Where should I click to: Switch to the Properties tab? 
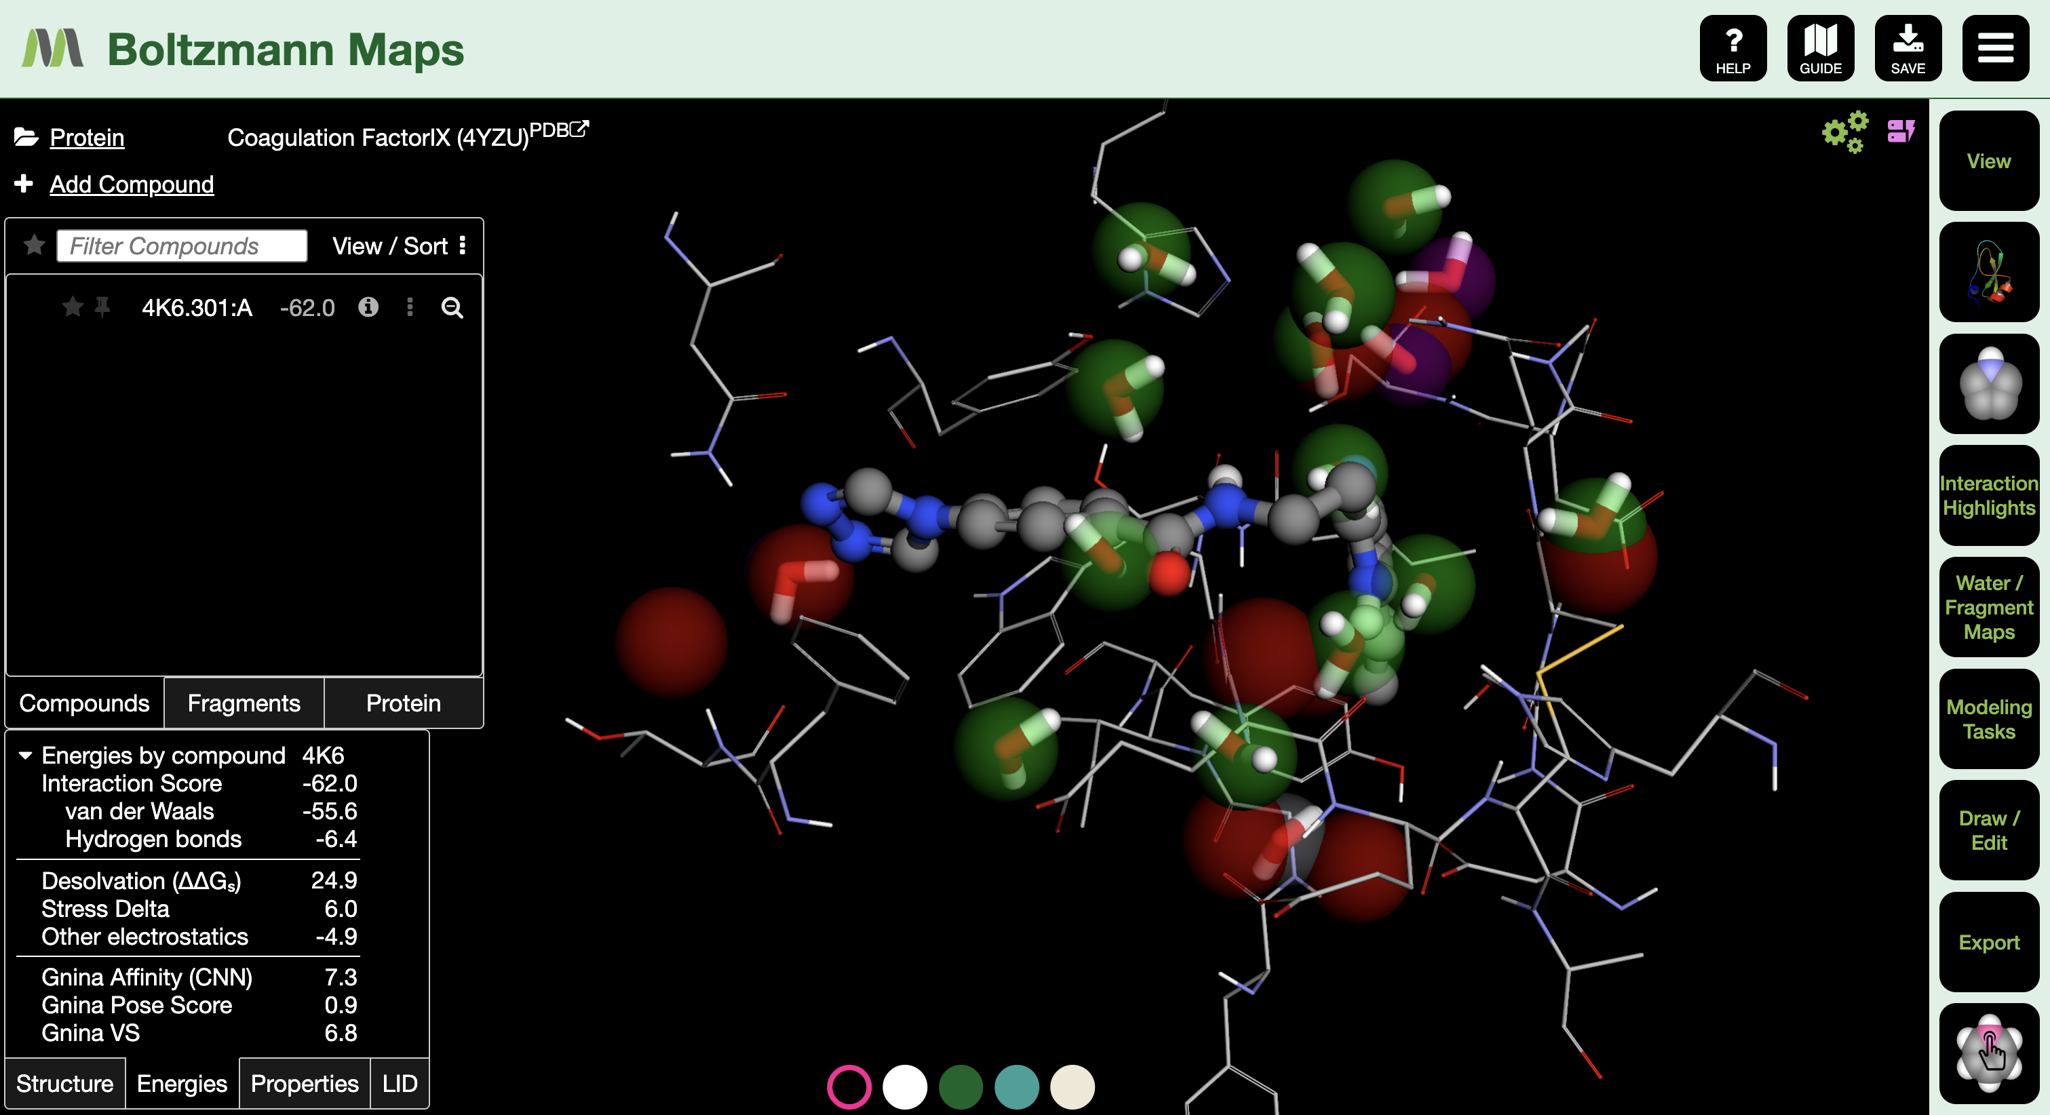coord(304,1083)
